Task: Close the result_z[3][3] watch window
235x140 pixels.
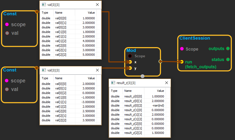Action: 167,83
